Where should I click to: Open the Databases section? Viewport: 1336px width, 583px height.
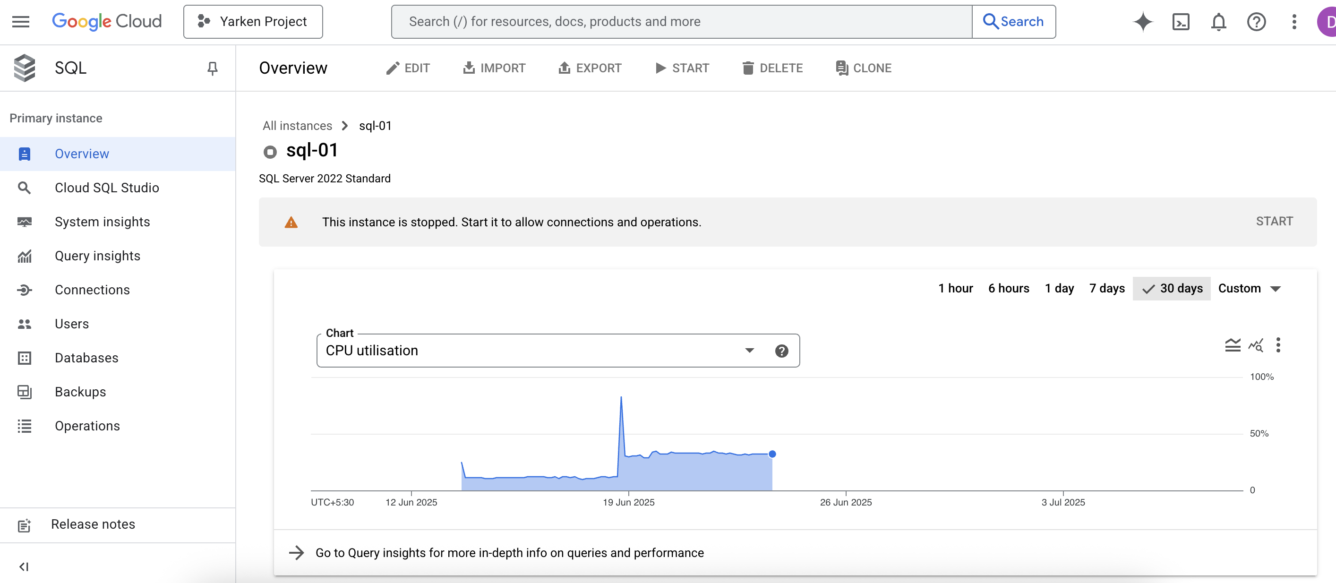point(86,358)
